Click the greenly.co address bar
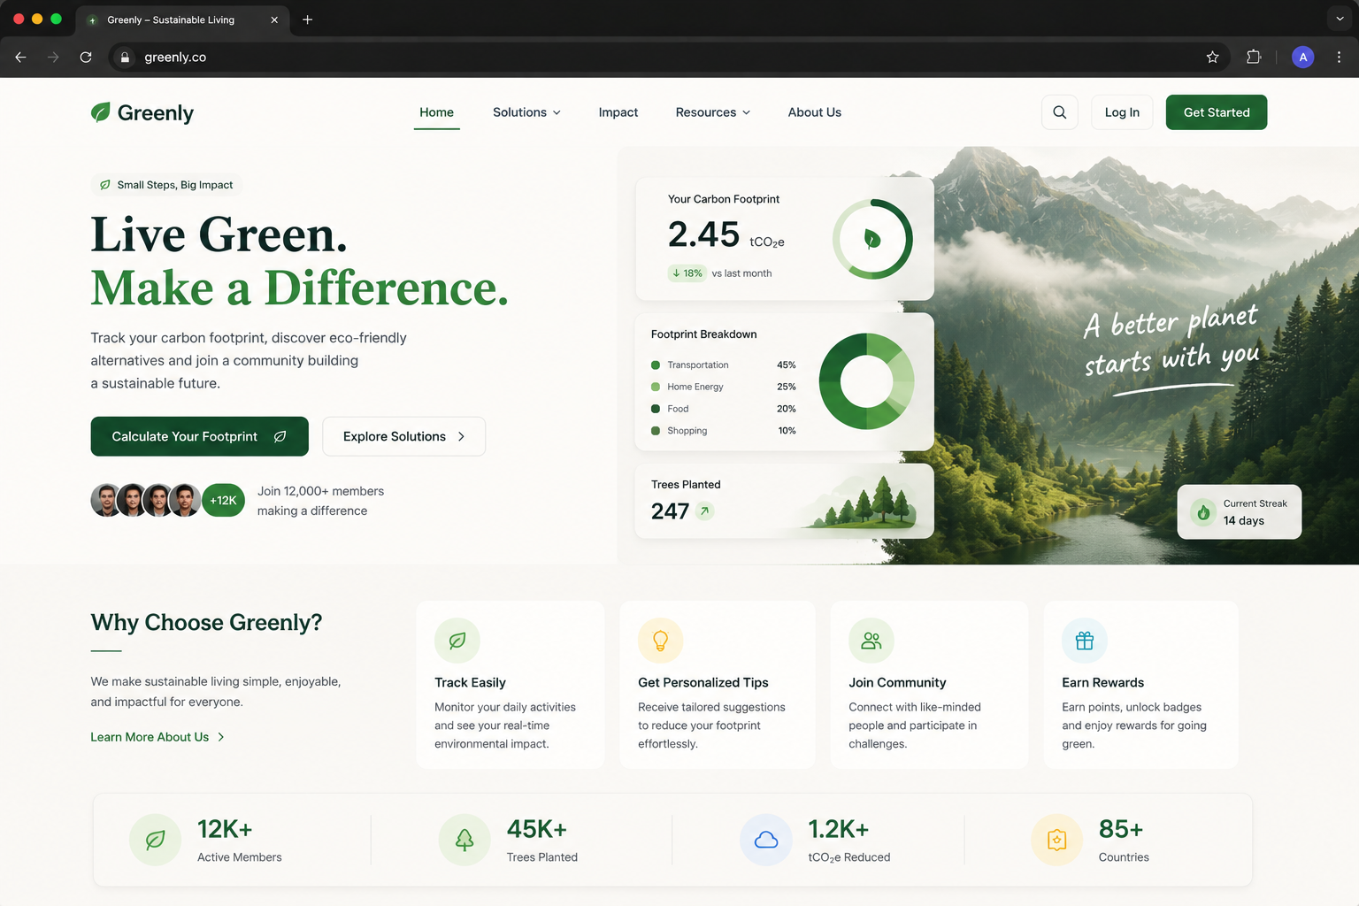Screen dimensions: 1359x906 click(669, 57)
